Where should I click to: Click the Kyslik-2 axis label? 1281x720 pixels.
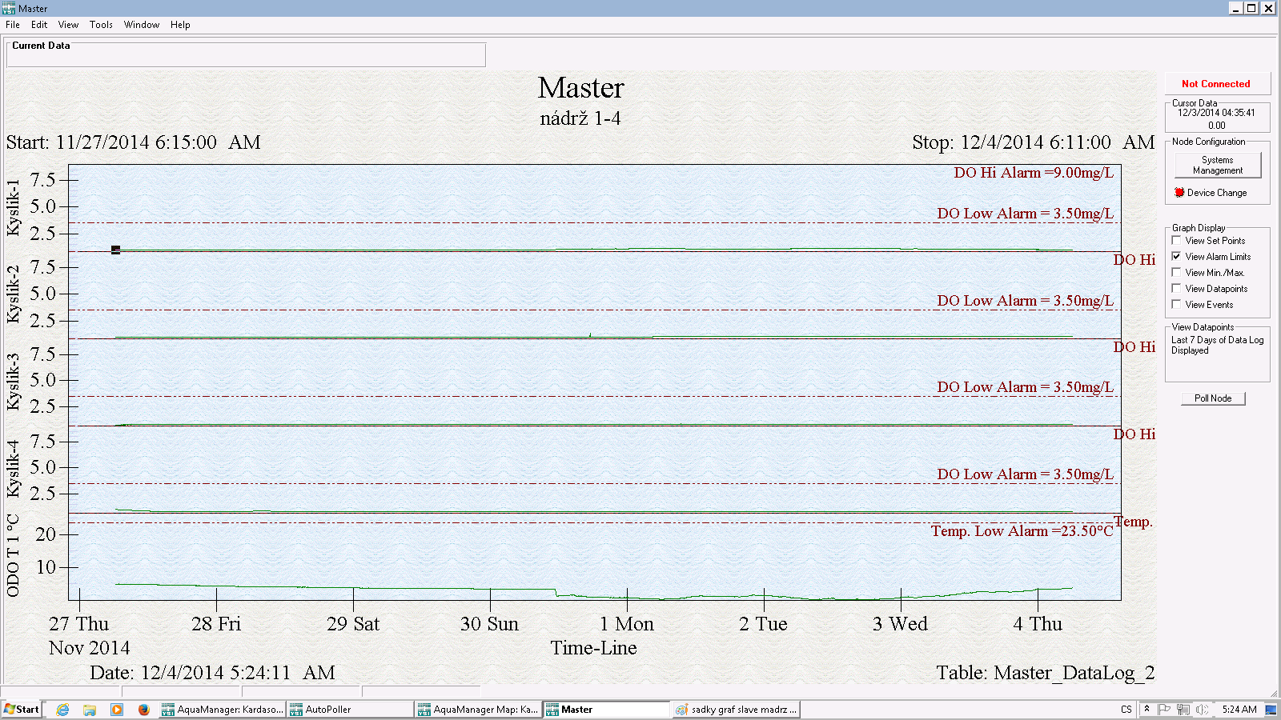coord(13,294)
